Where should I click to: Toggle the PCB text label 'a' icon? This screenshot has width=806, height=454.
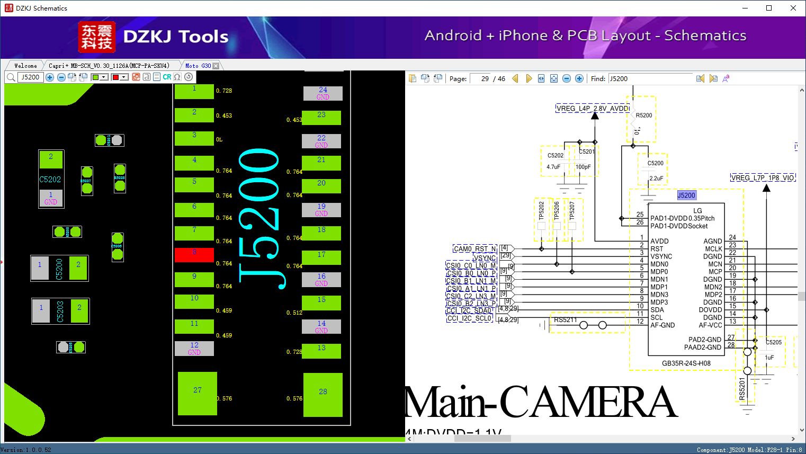147,77
